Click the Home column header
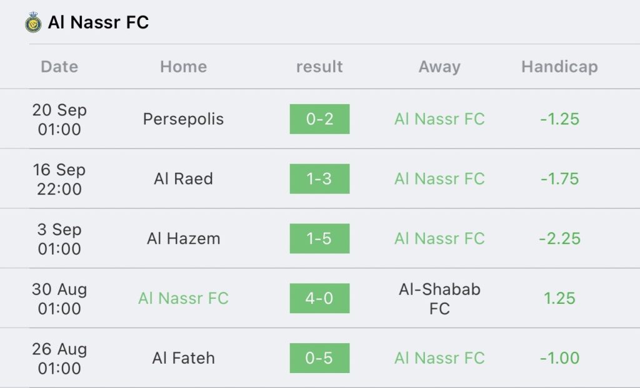The image size is (640, 388). [183, 67]
